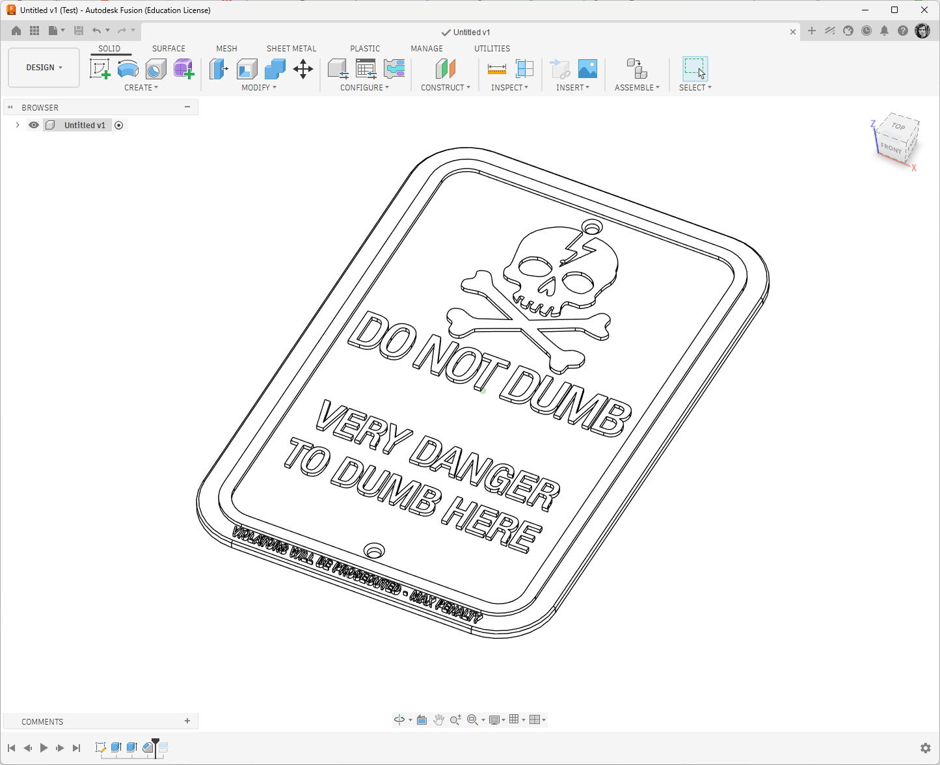Open the MANAGE tab
The image size is (940, 765).
427,49
